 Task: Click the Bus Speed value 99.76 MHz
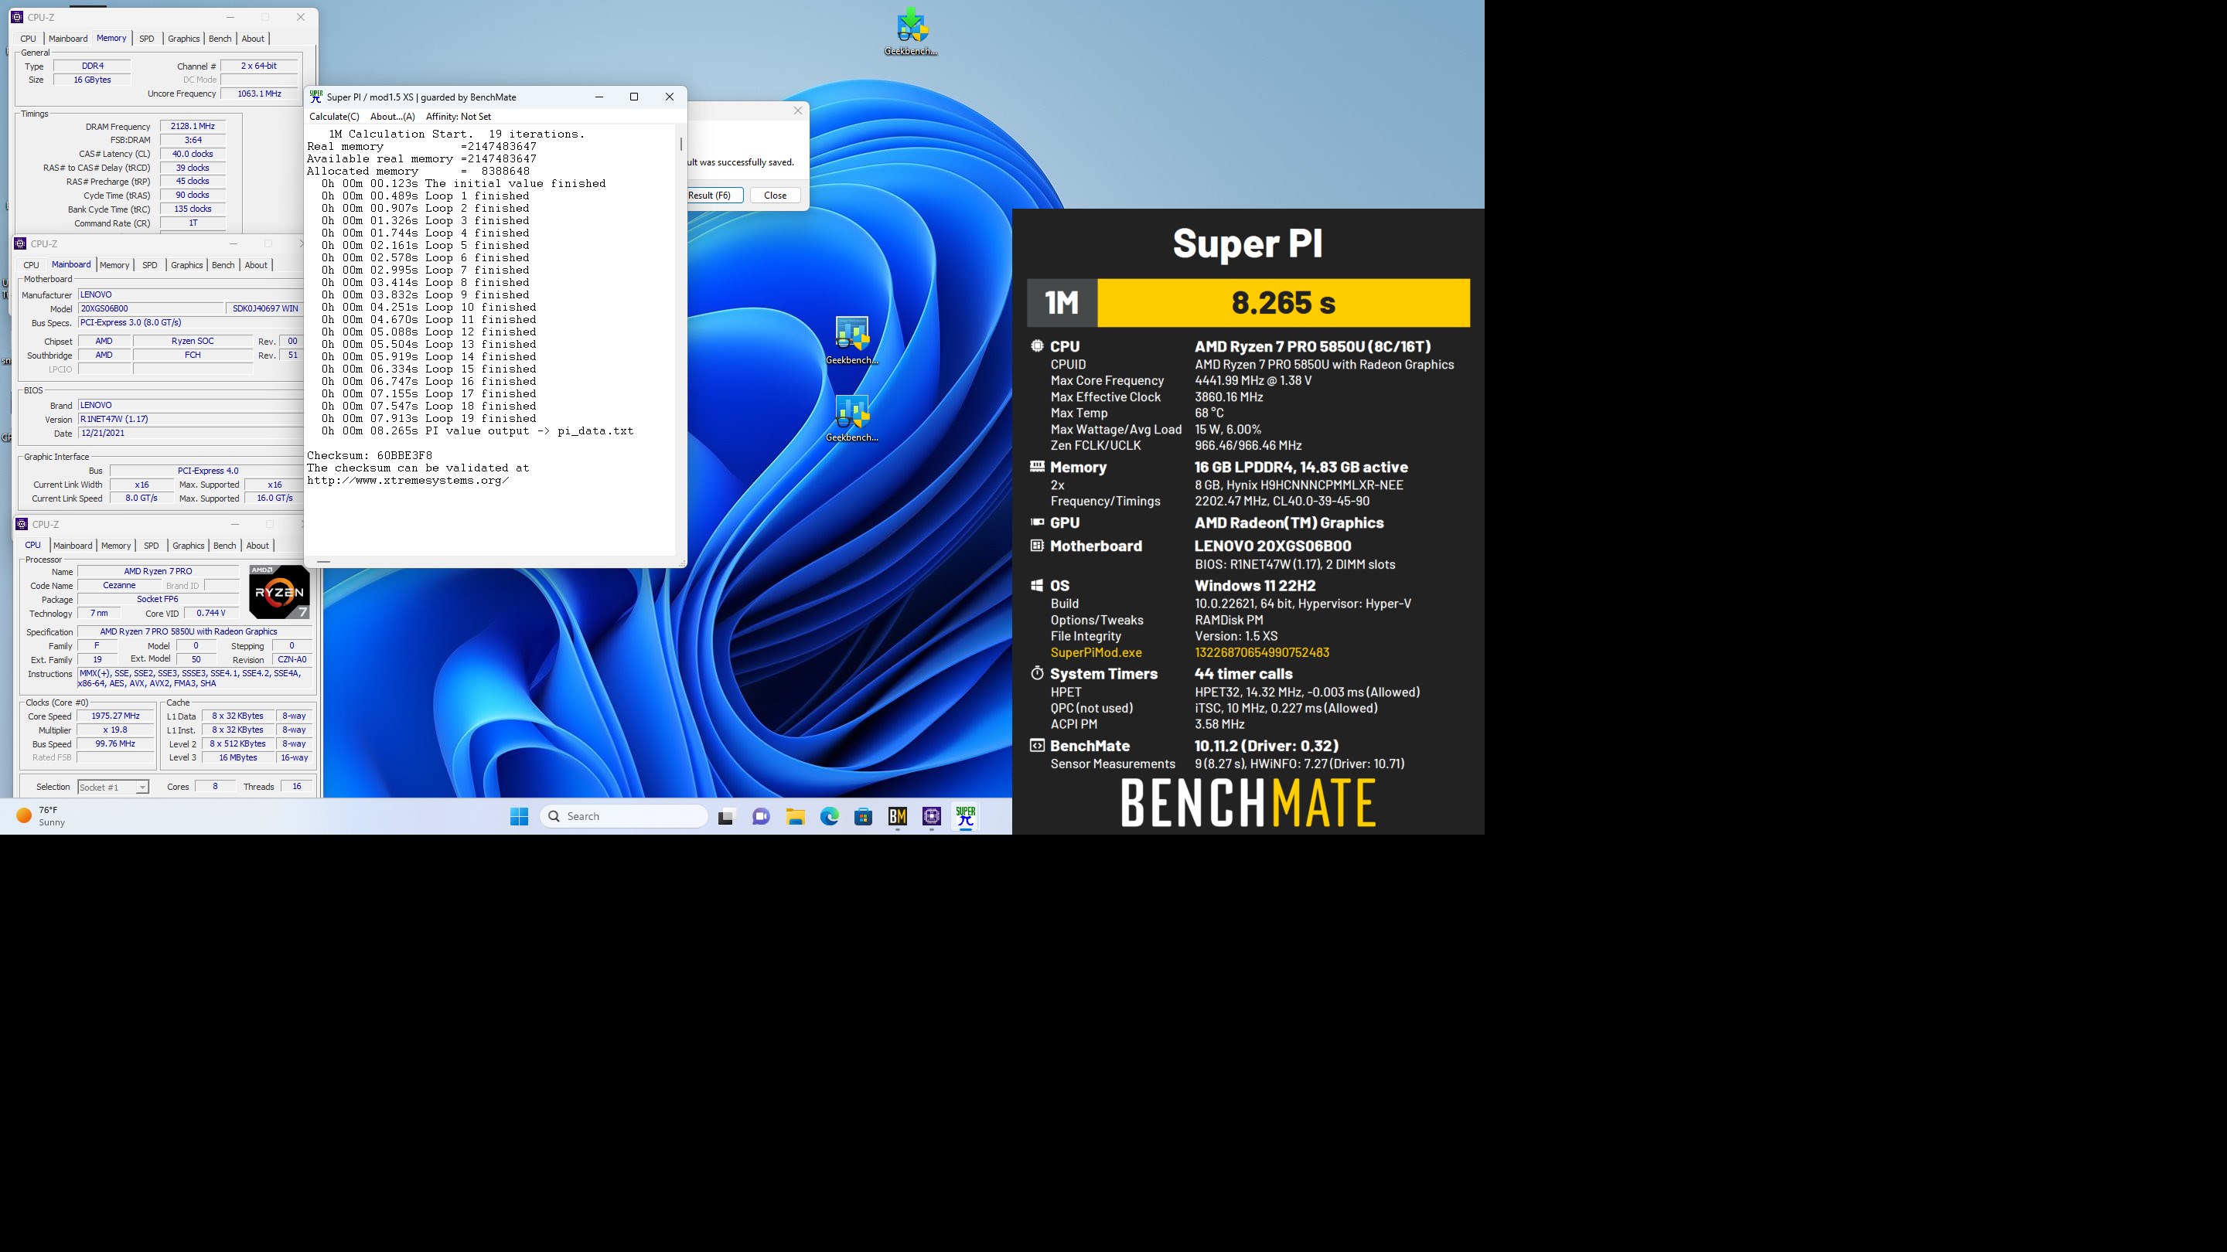(116, 744)
